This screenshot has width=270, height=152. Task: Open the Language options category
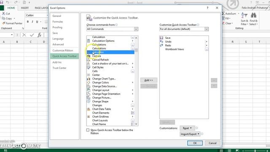coord(58,39)
